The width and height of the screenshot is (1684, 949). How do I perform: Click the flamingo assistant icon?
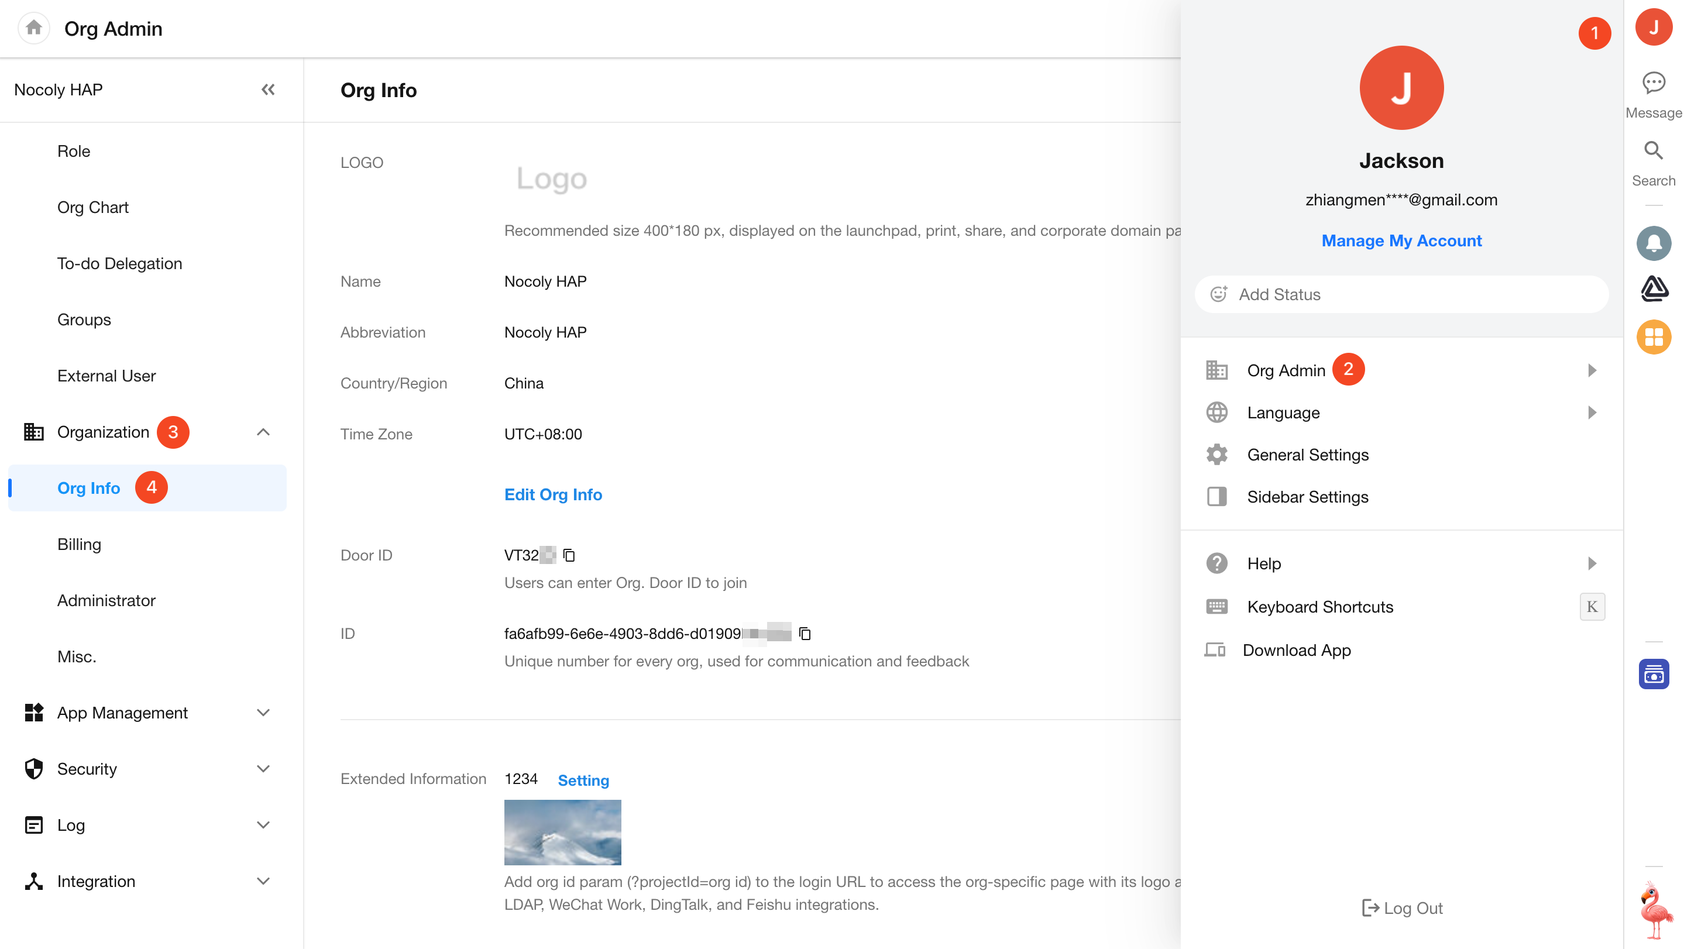(1655, 910)
